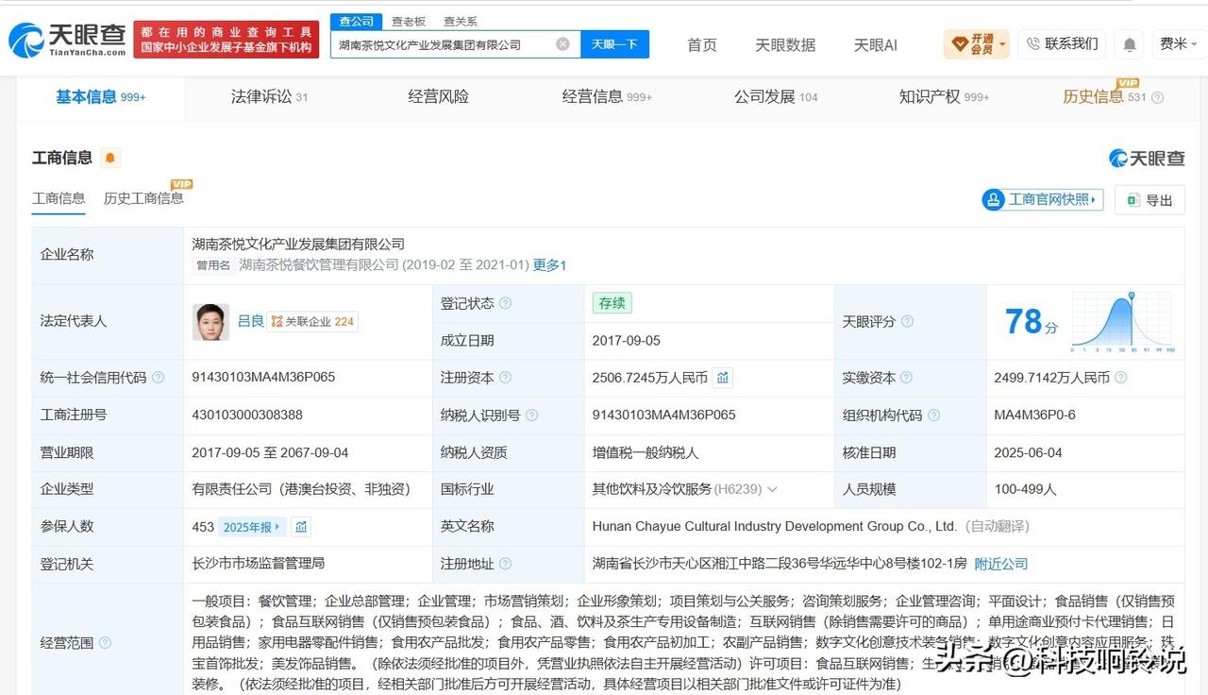Click the help icon beside 纳税人识别号
Image resolution: width=1208 pixels, height=695 pixels.
531,415
